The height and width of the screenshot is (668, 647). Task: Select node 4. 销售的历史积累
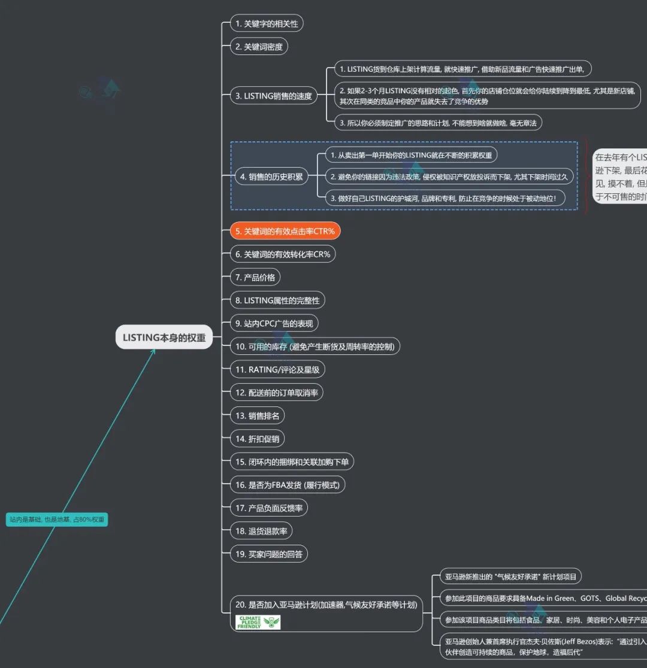click(271, 177)
